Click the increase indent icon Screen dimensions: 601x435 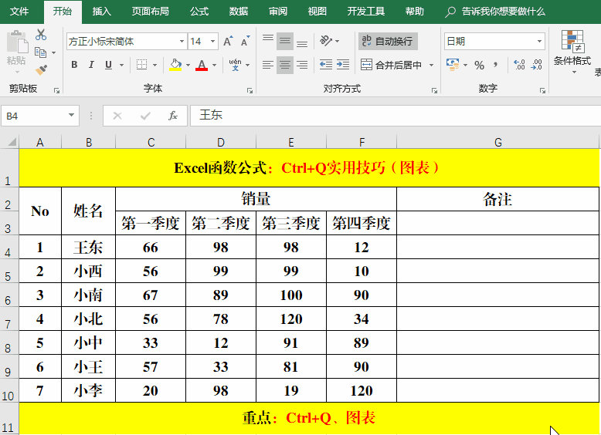tap(343, 65)
